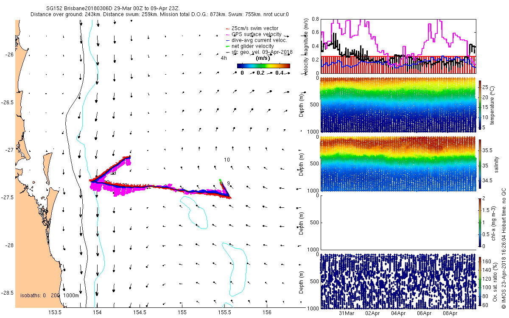Click the '160' tick on the oxygen colorbar
The image size is (509, 318).
487,261
